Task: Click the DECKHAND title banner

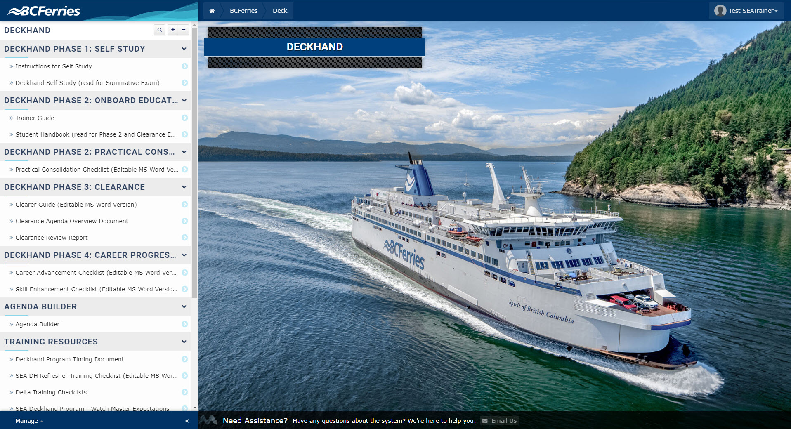Action: 315,47
